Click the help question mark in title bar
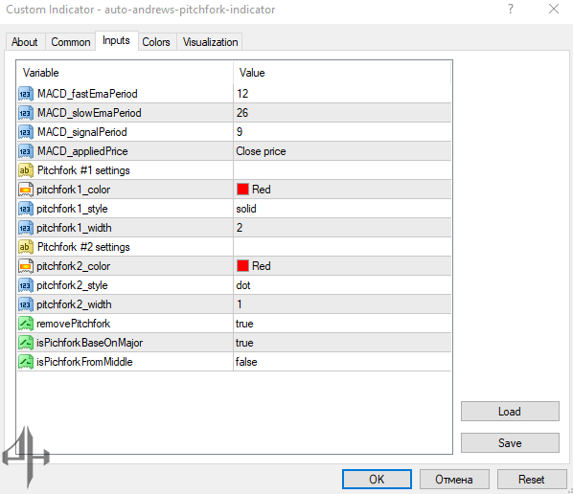Screen dimensions: 573x494 511,9
